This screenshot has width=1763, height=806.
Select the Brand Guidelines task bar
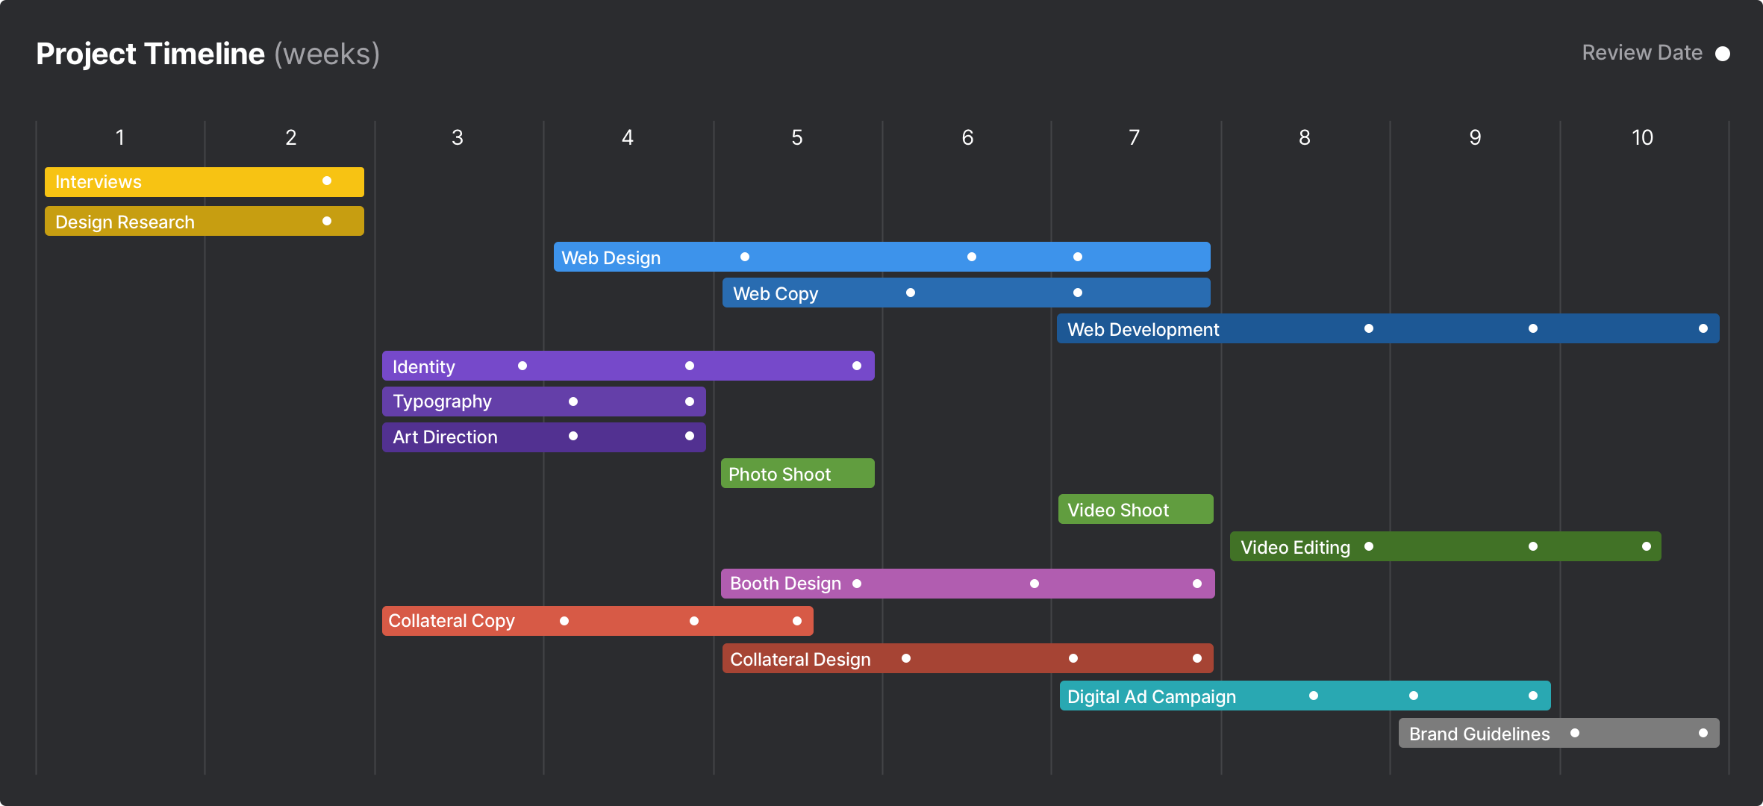[1553, 735]
